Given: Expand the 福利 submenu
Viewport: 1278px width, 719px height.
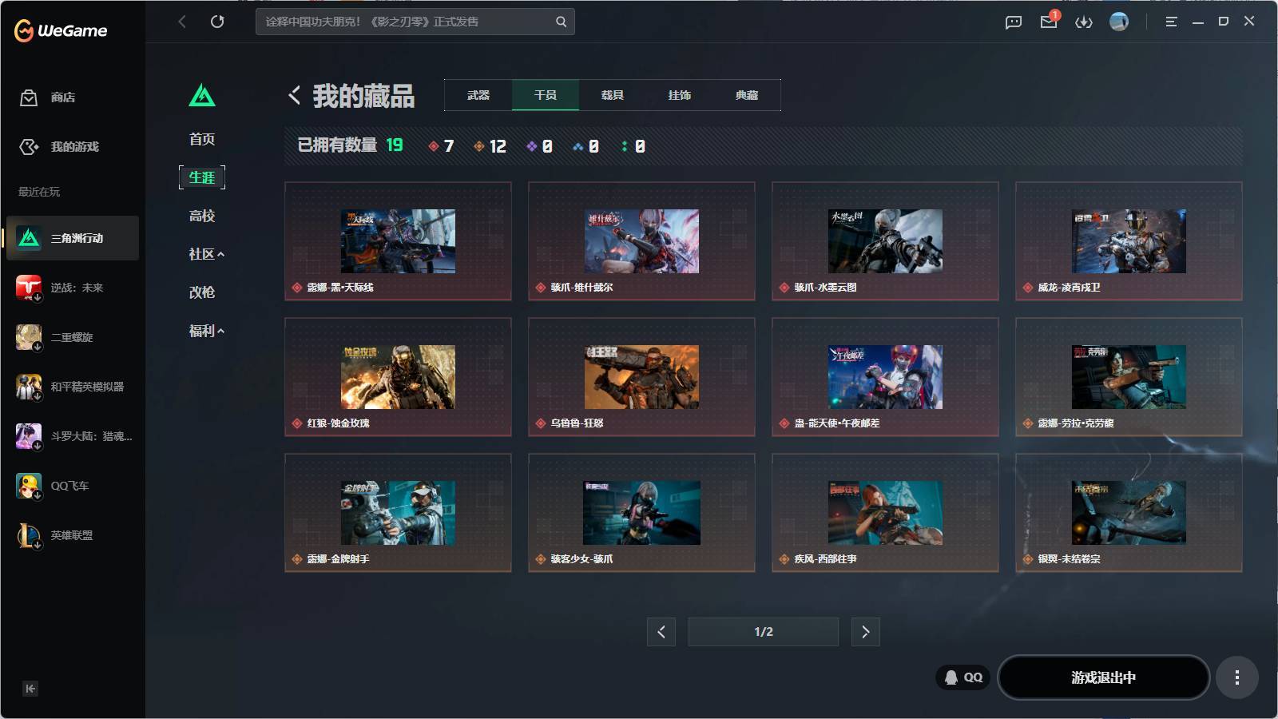Looking at the screenshot, I should click(x=207, y=331).
